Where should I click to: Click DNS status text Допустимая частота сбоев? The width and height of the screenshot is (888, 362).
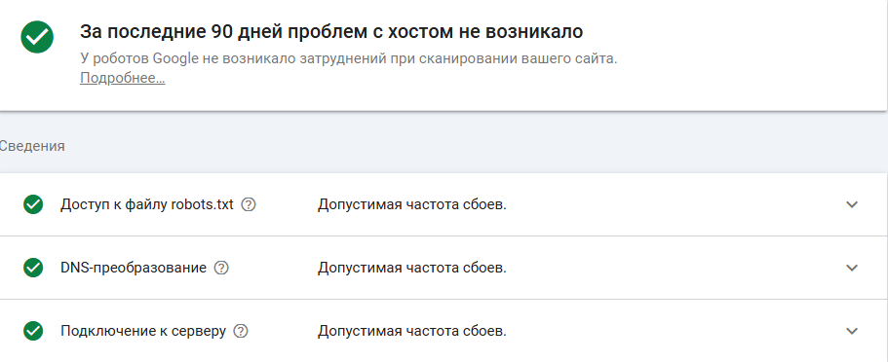coord(411,268)
